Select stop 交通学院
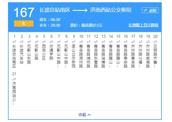 click(51, 52)
